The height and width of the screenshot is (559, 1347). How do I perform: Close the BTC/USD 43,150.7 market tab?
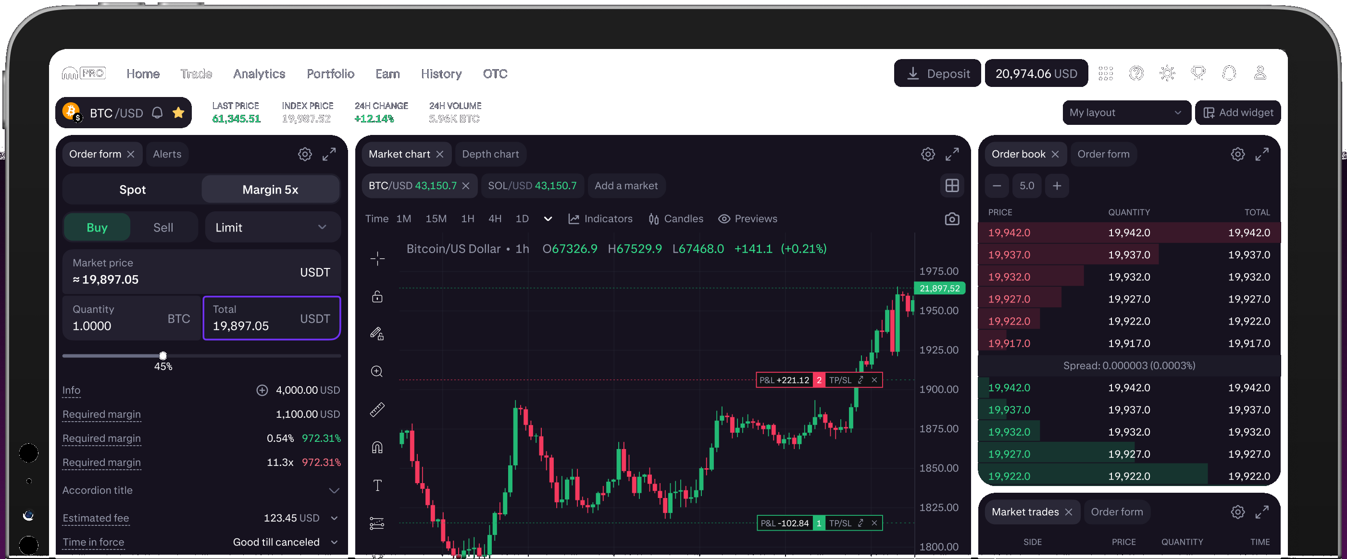(x=466, y=185)
